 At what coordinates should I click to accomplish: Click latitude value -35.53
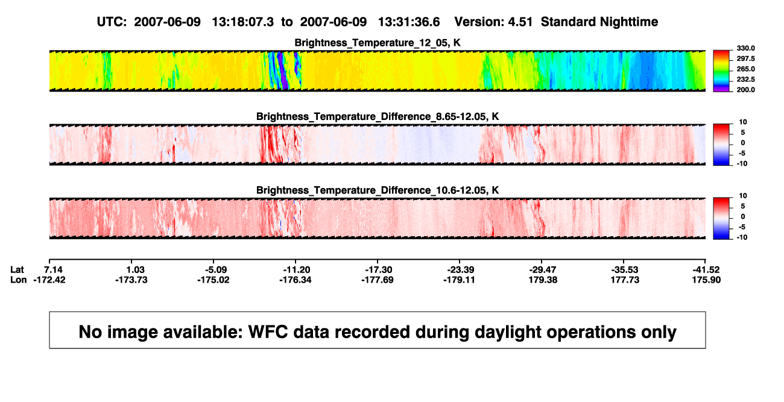(x=624, y=269)
